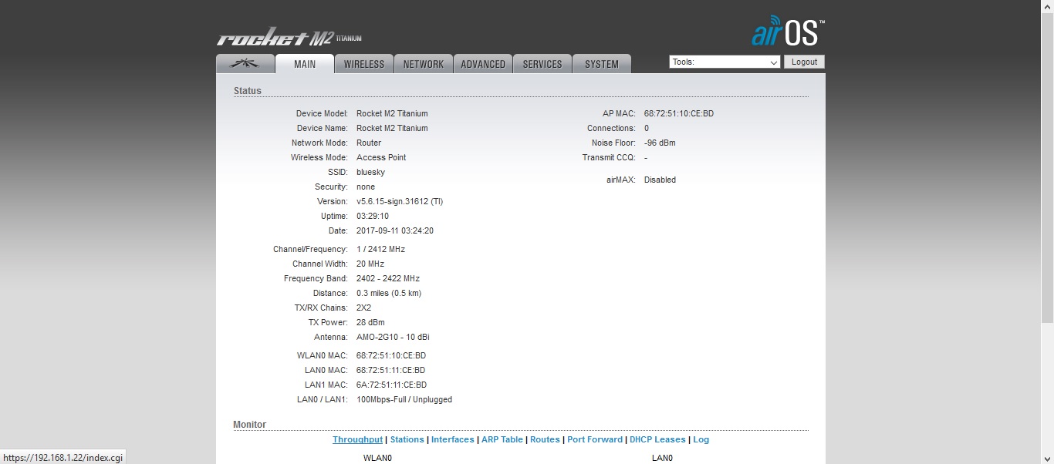Click the Logout button
Viewport: 1054px width, 464px height.
point(804,62)
